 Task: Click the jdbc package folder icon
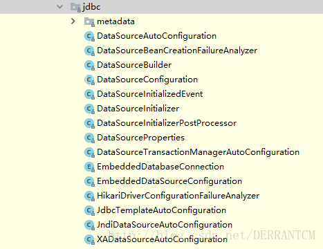tap(75, 7)
